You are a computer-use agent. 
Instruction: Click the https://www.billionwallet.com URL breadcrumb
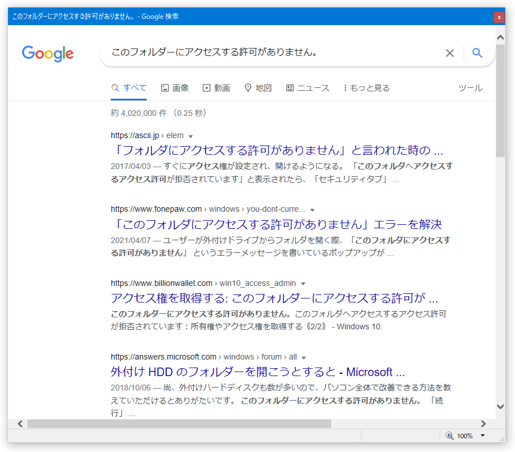click(x=203, y=283)
